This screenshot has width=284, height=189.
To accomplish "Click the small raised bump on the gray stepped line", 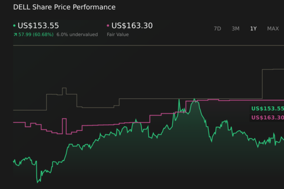I will point(62,91).
